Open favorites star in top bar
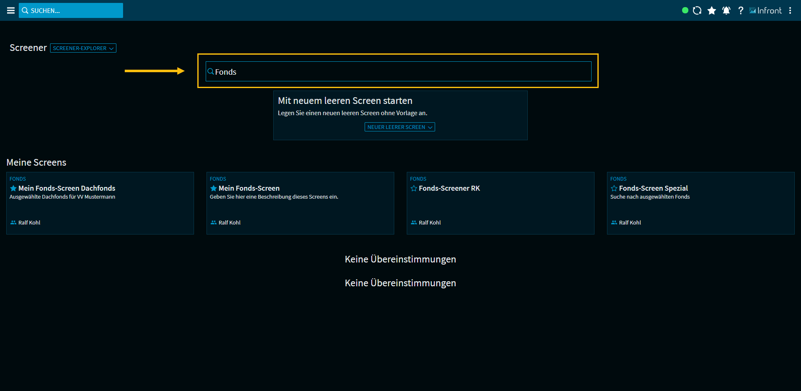Image resolution: width=801 pixels, height=391 pixels. 712,10
